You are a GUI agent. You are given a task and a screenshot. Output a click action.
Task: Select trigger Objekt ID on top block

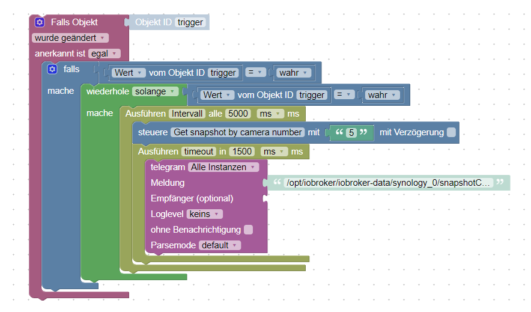190,22
